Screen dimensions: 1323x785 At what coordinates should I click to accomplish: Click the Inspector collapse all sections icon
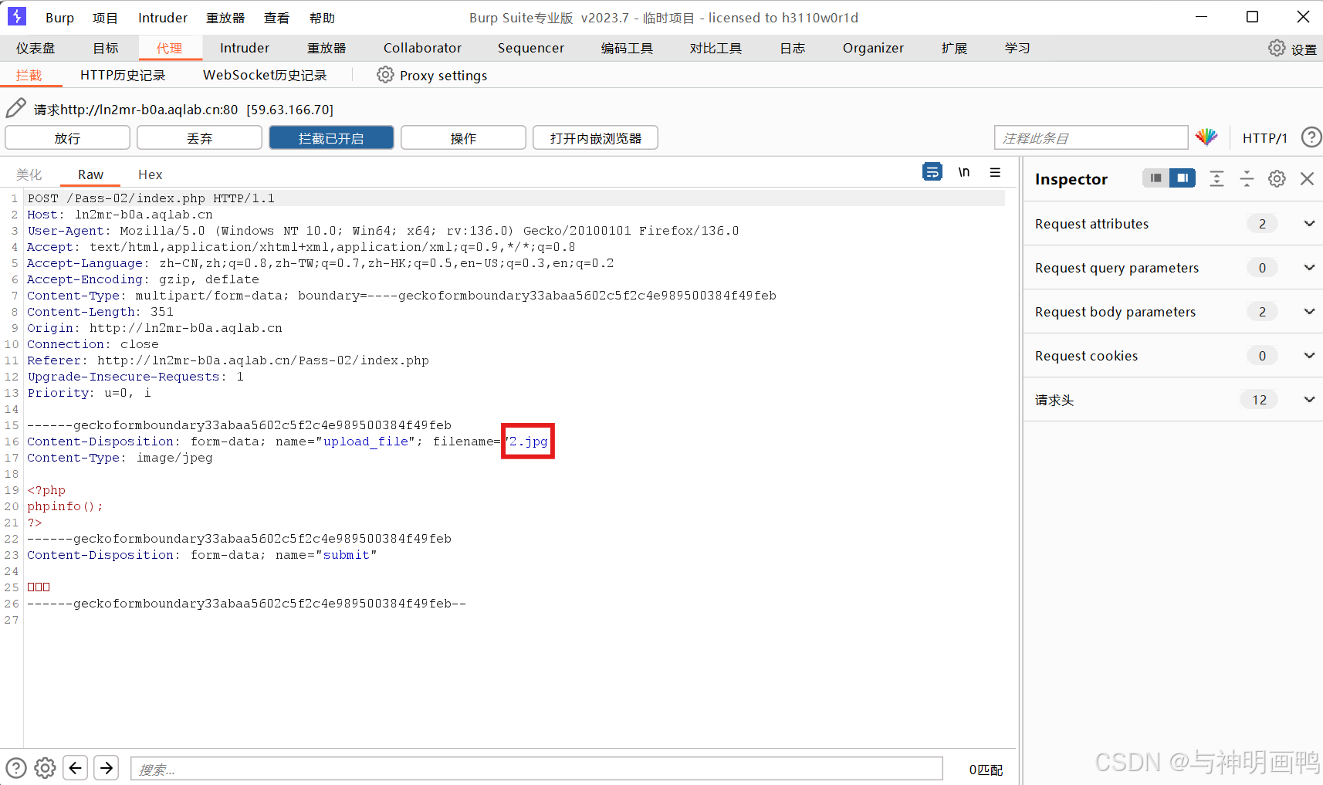pos(1247,179)
